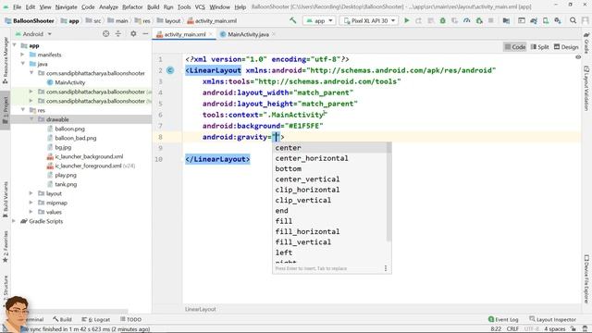This screenshot has width=592, height=333.
Task: Collapse the app module node
Action: click(15, 45)
